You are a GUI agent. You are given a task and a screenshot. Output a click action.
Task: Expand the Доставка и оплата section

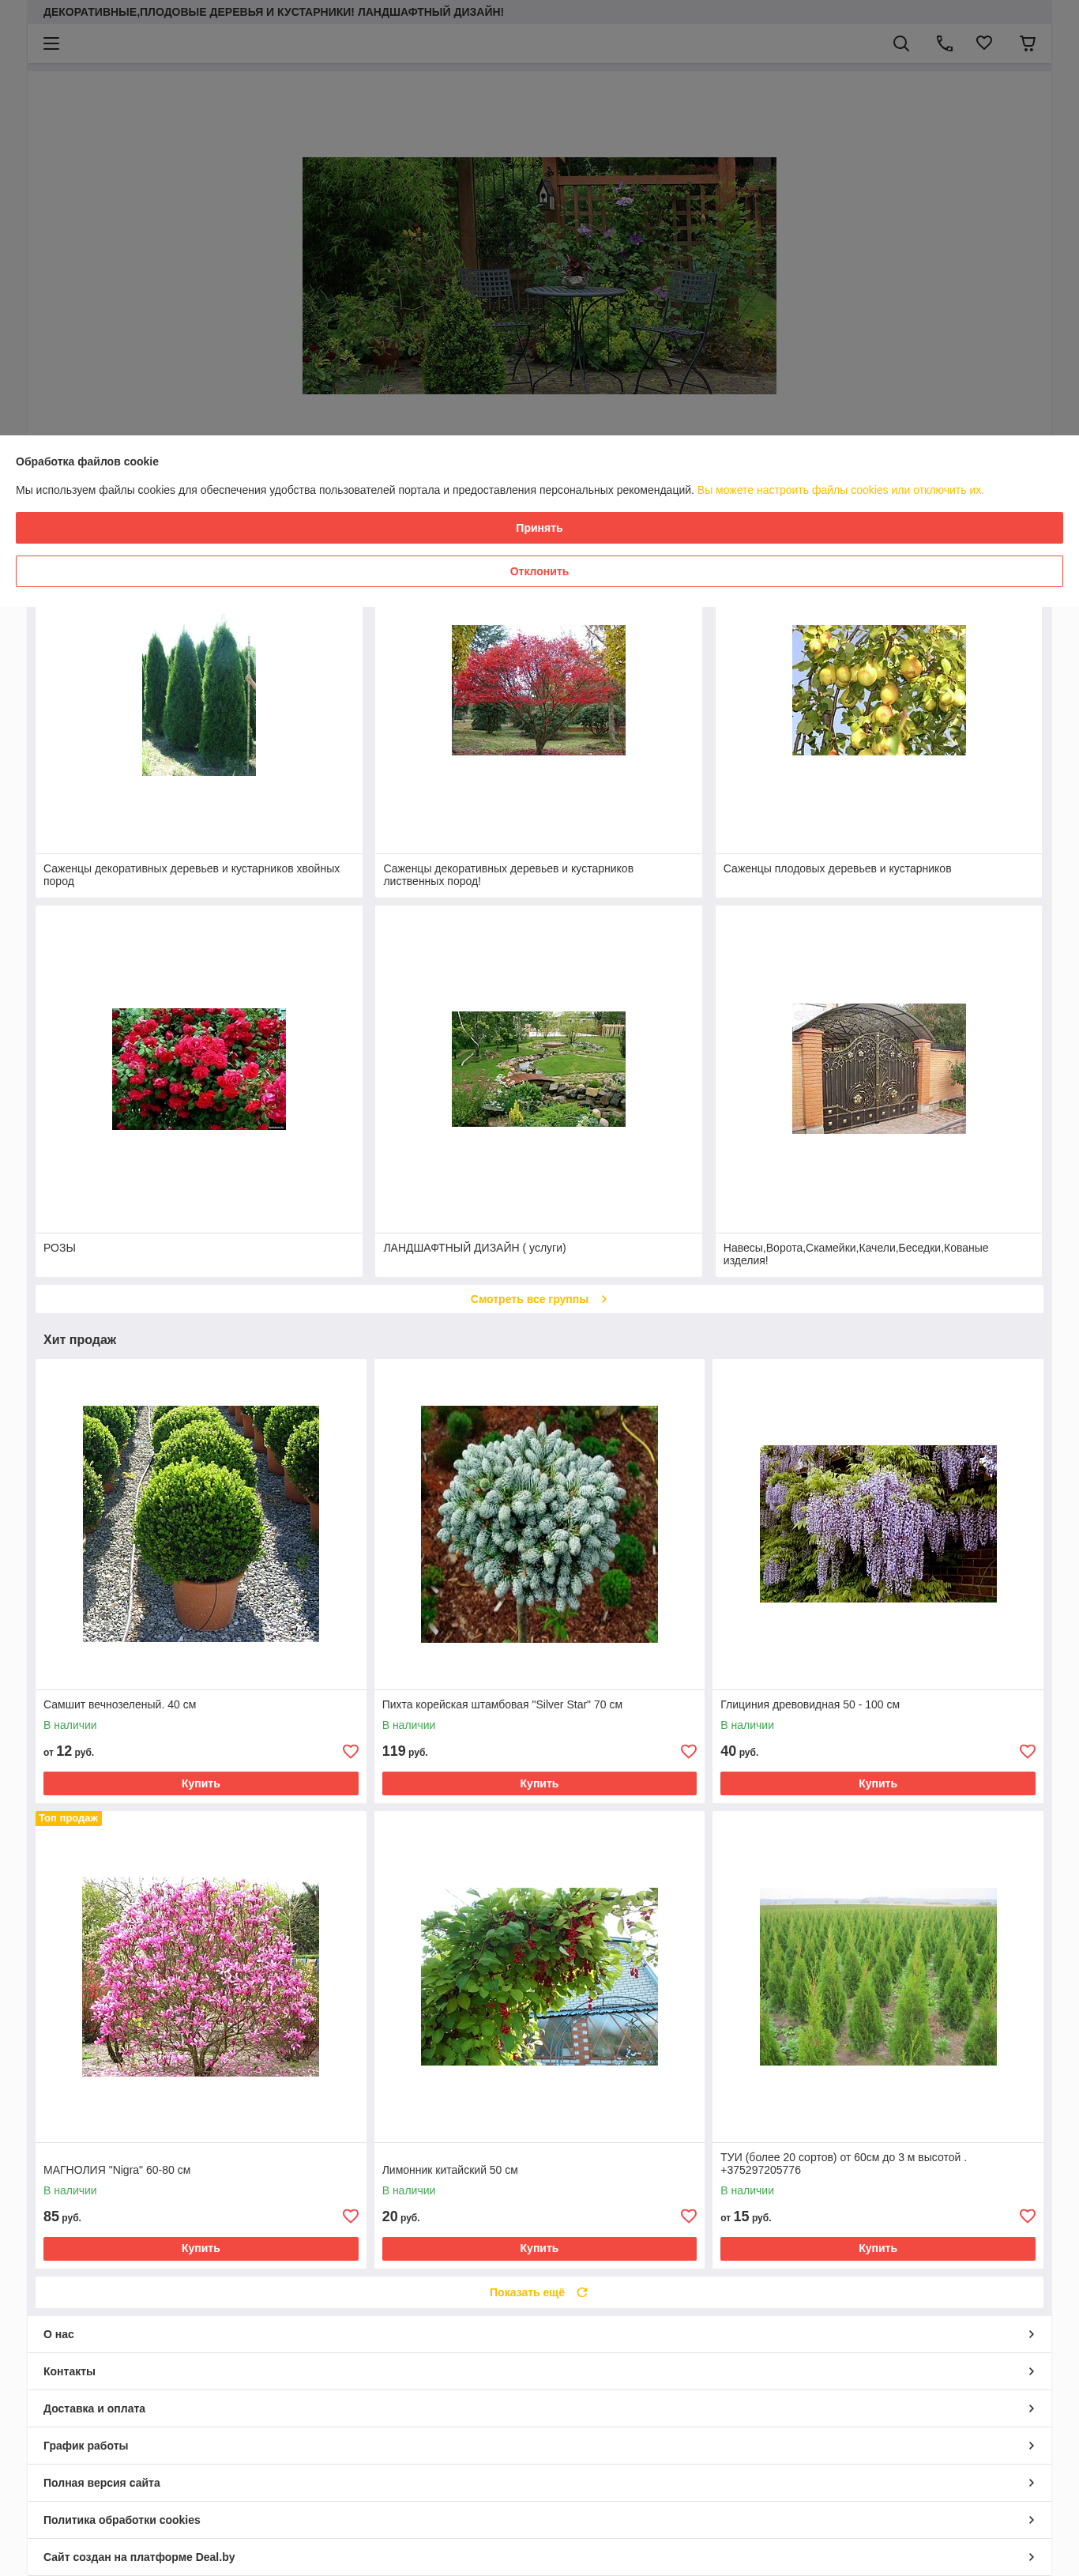539,2408
